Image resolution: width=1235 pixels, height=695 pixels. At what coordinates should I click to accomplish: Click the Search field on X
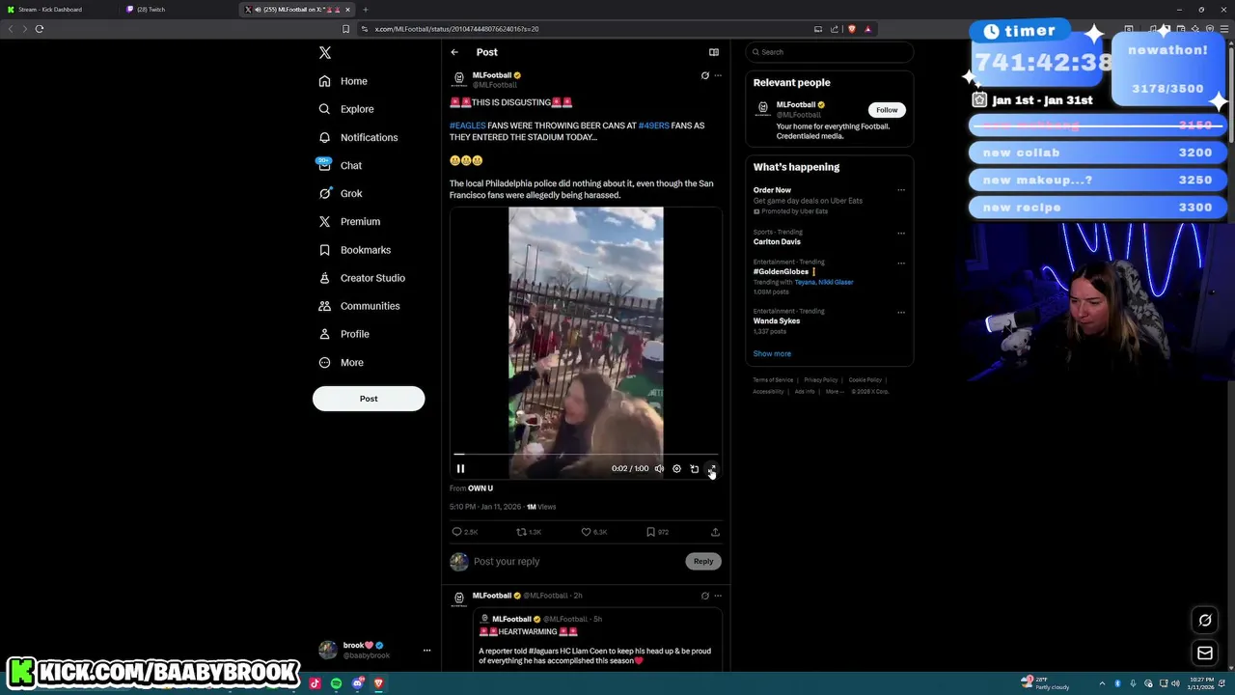click(x=830, y=52)
